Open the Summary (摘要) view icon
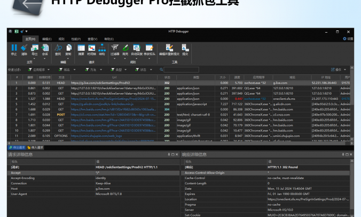Image resolution: width=361 pixels, height=217 pixels. pyautogui.click(x=81, y=48)
